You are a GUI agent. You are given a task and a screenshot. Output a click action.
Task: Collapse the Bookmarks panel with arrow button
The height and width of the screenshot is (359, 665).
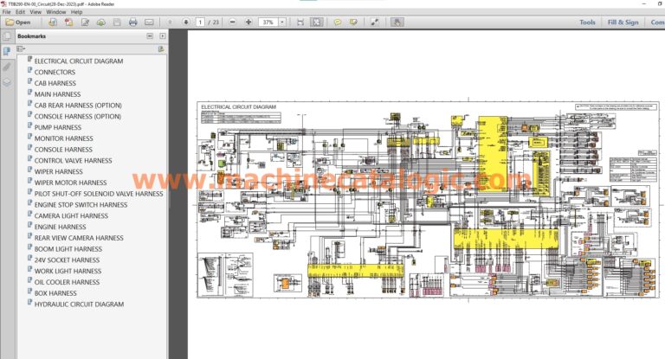[150, 36]
